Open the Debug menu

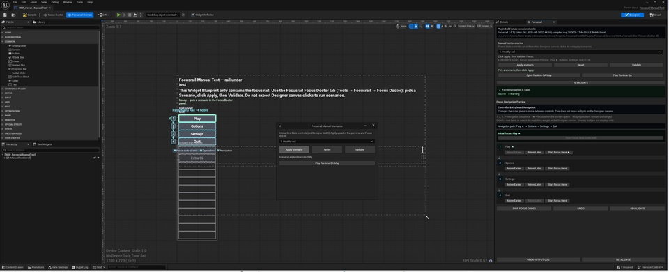pyautogui.click(x=55, y=2)
